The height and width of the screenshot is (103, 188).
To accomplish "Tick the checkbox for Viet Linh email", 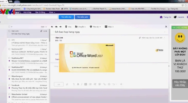I will coord(9,31).
